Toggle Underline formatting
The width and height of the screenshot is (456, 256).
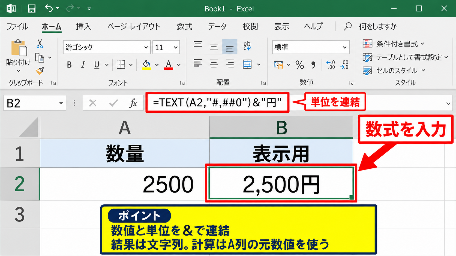coord(97,65)
